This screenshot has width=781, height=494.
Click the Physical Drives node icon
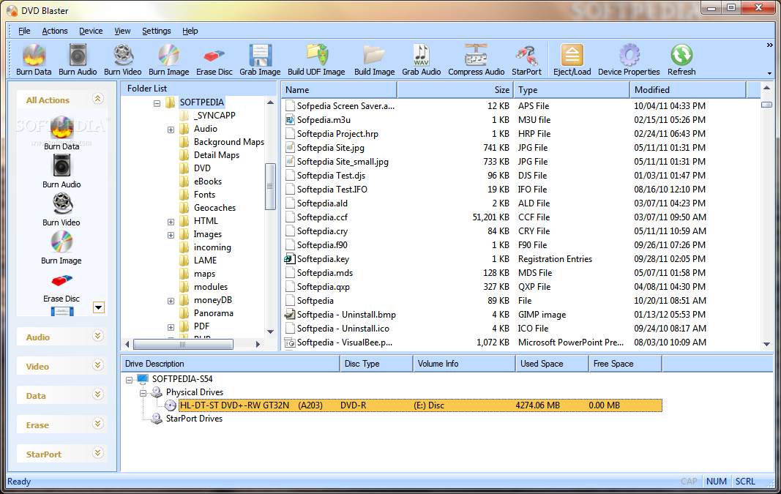[x=157, y=392]
